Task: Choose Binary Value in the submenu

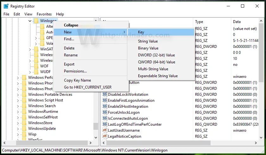Action: [161, 48]
